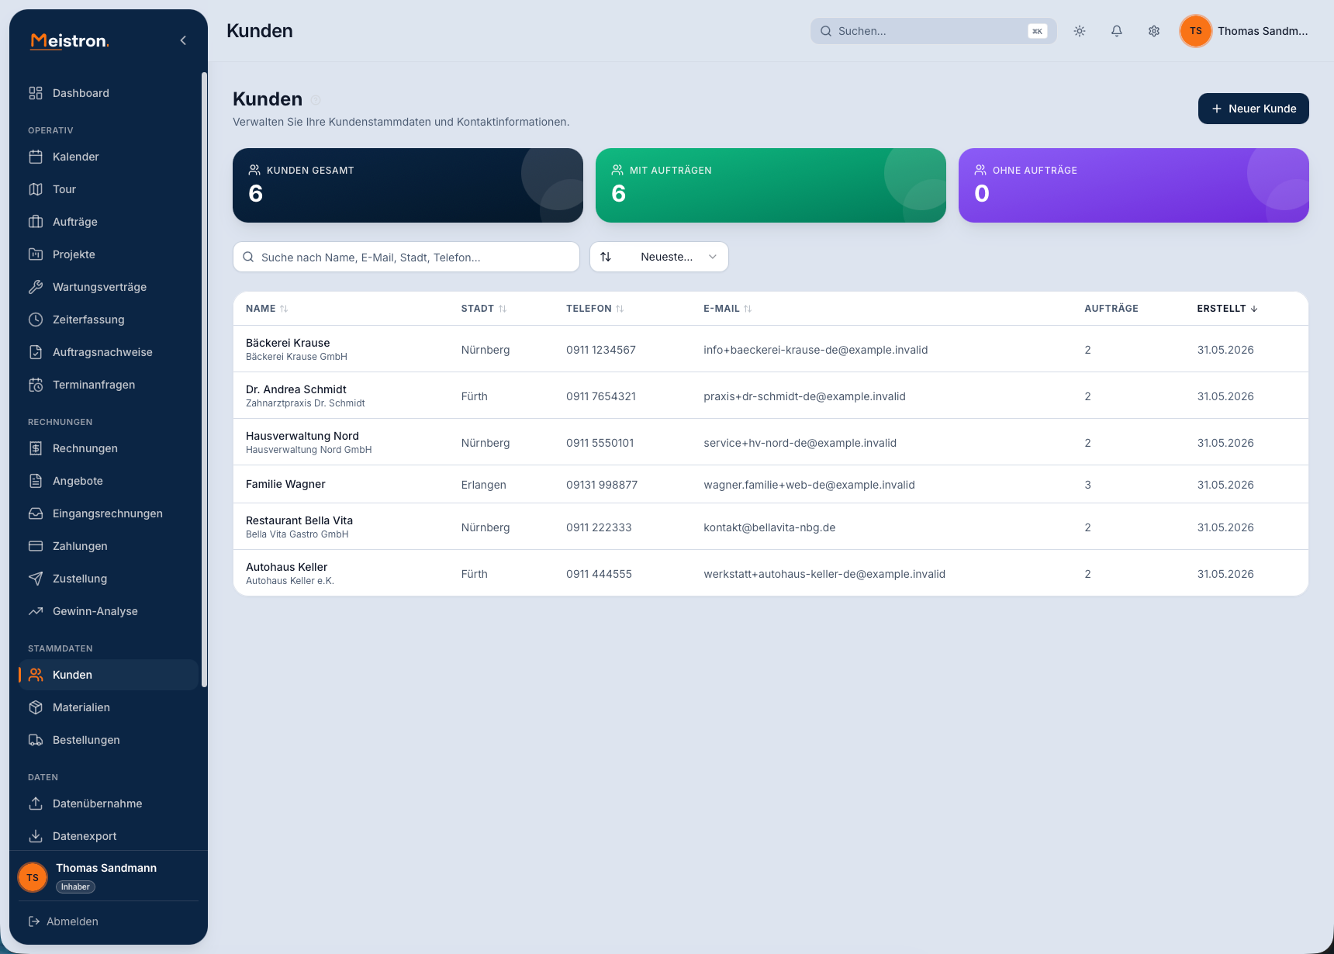Screen dimensions: 1334x954
Task: Open the Neueste sort dropdown
Action: click(659, 257)
